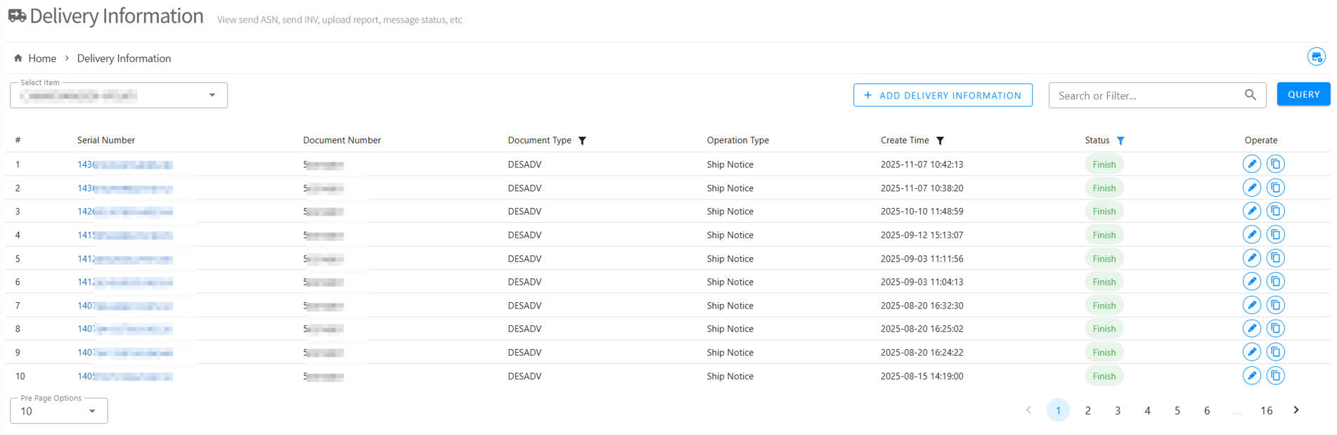Click edit pencil icon in row 5
1337x435 pixels.
[x=1251, y=259]
